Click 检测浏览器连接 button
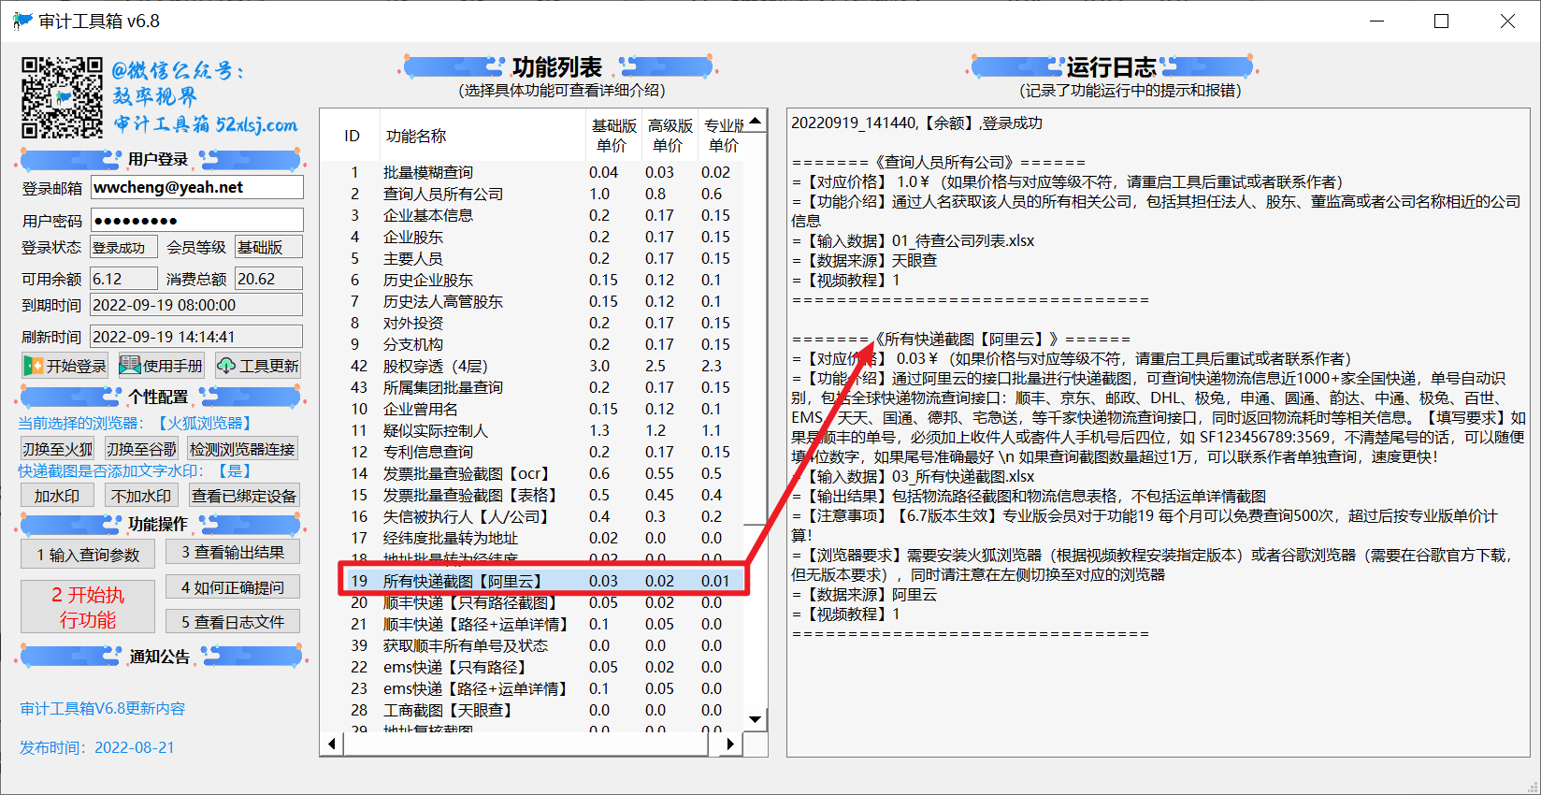Screen dimensions: 1541x795 tap(242, 449)
